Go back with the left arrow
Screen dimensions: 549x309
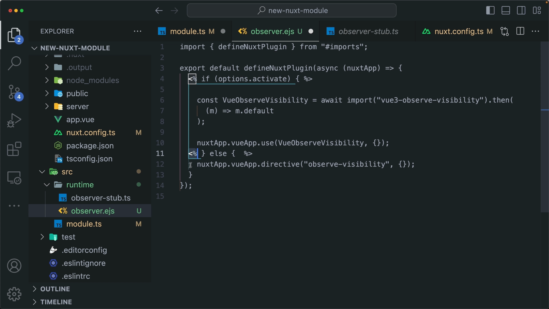pyautogui.click(x=159, y=11)
